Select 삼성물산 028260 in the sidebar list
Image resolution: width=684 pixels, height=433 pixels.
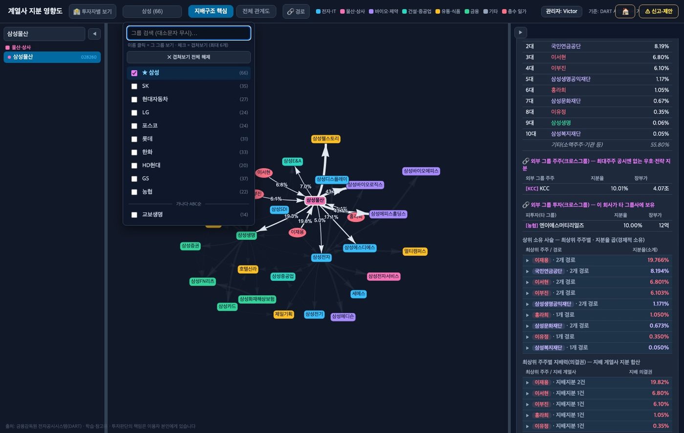(52, 57)
